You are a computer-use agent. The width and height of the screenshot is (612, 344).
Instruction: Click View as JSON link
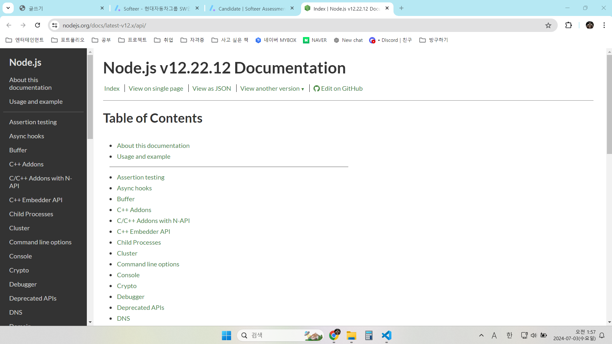(x=212, y=88)
